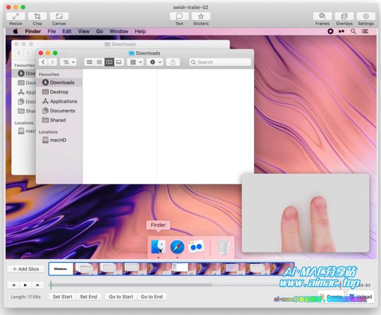Click Go to End
The width and height of the screenshot is (381, 315).
152,297
